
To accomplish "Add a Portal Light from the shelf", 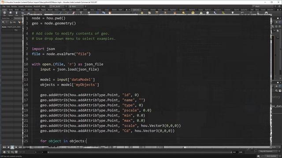I will pyautogui.click(x=223, y=13).
